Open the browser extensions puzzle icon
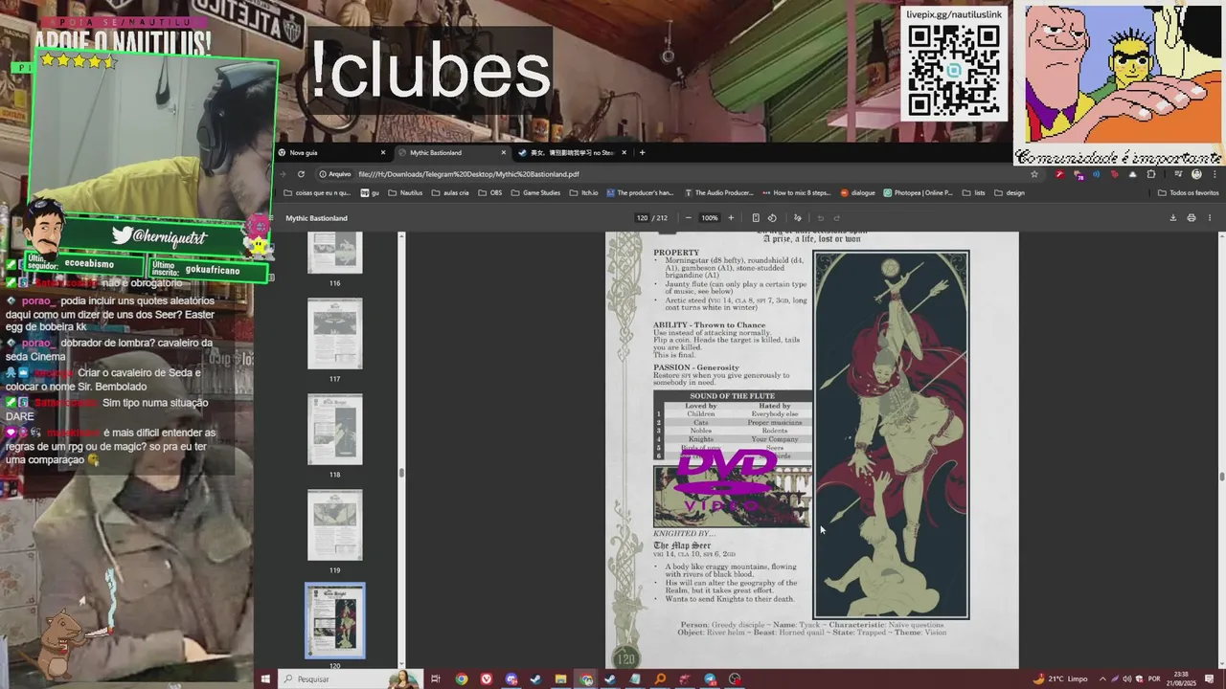1226x689 pixels. click(1151, 174)
